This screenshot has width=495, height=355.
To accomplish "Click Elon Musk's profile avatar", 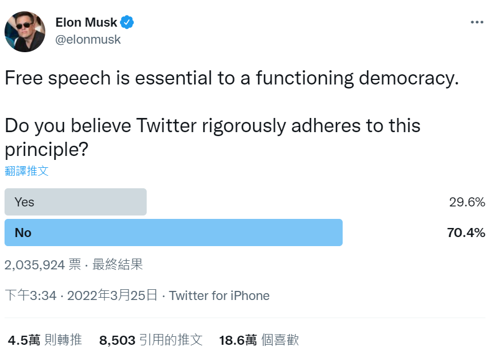I will pos(25,32).
